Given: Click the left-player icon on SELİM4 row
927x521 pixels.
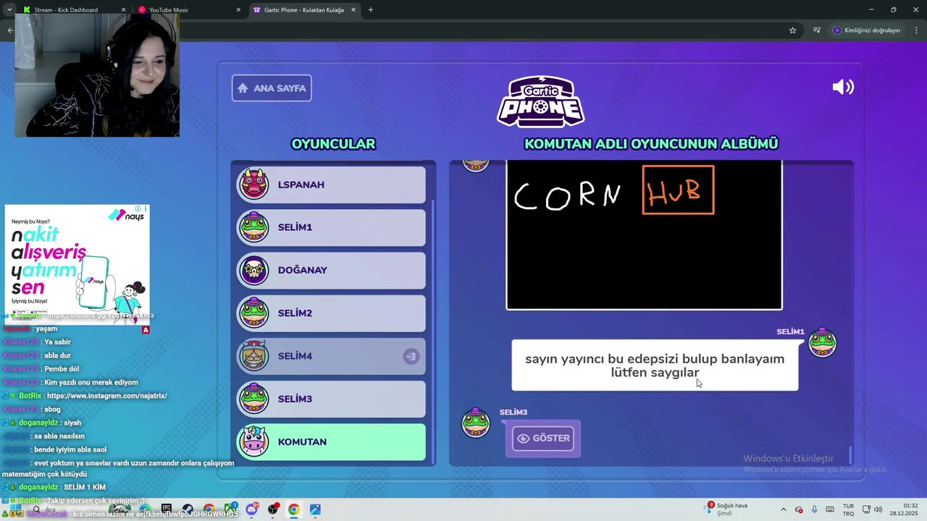Looking at the screenshot, I should click(x=411, y=356).
